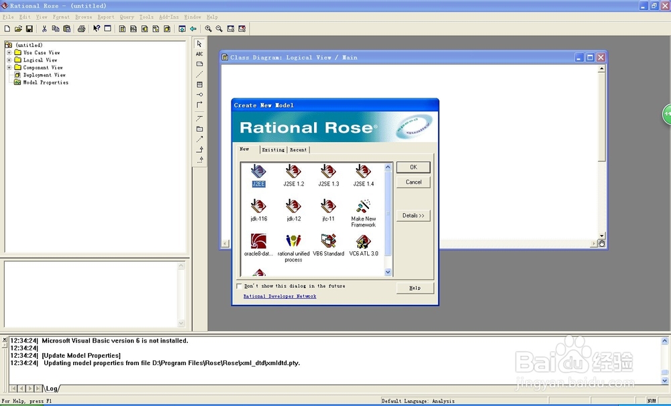Select the Generalization arrow tool
Screen dimensions: 671x406
click(x=199, y=149)
